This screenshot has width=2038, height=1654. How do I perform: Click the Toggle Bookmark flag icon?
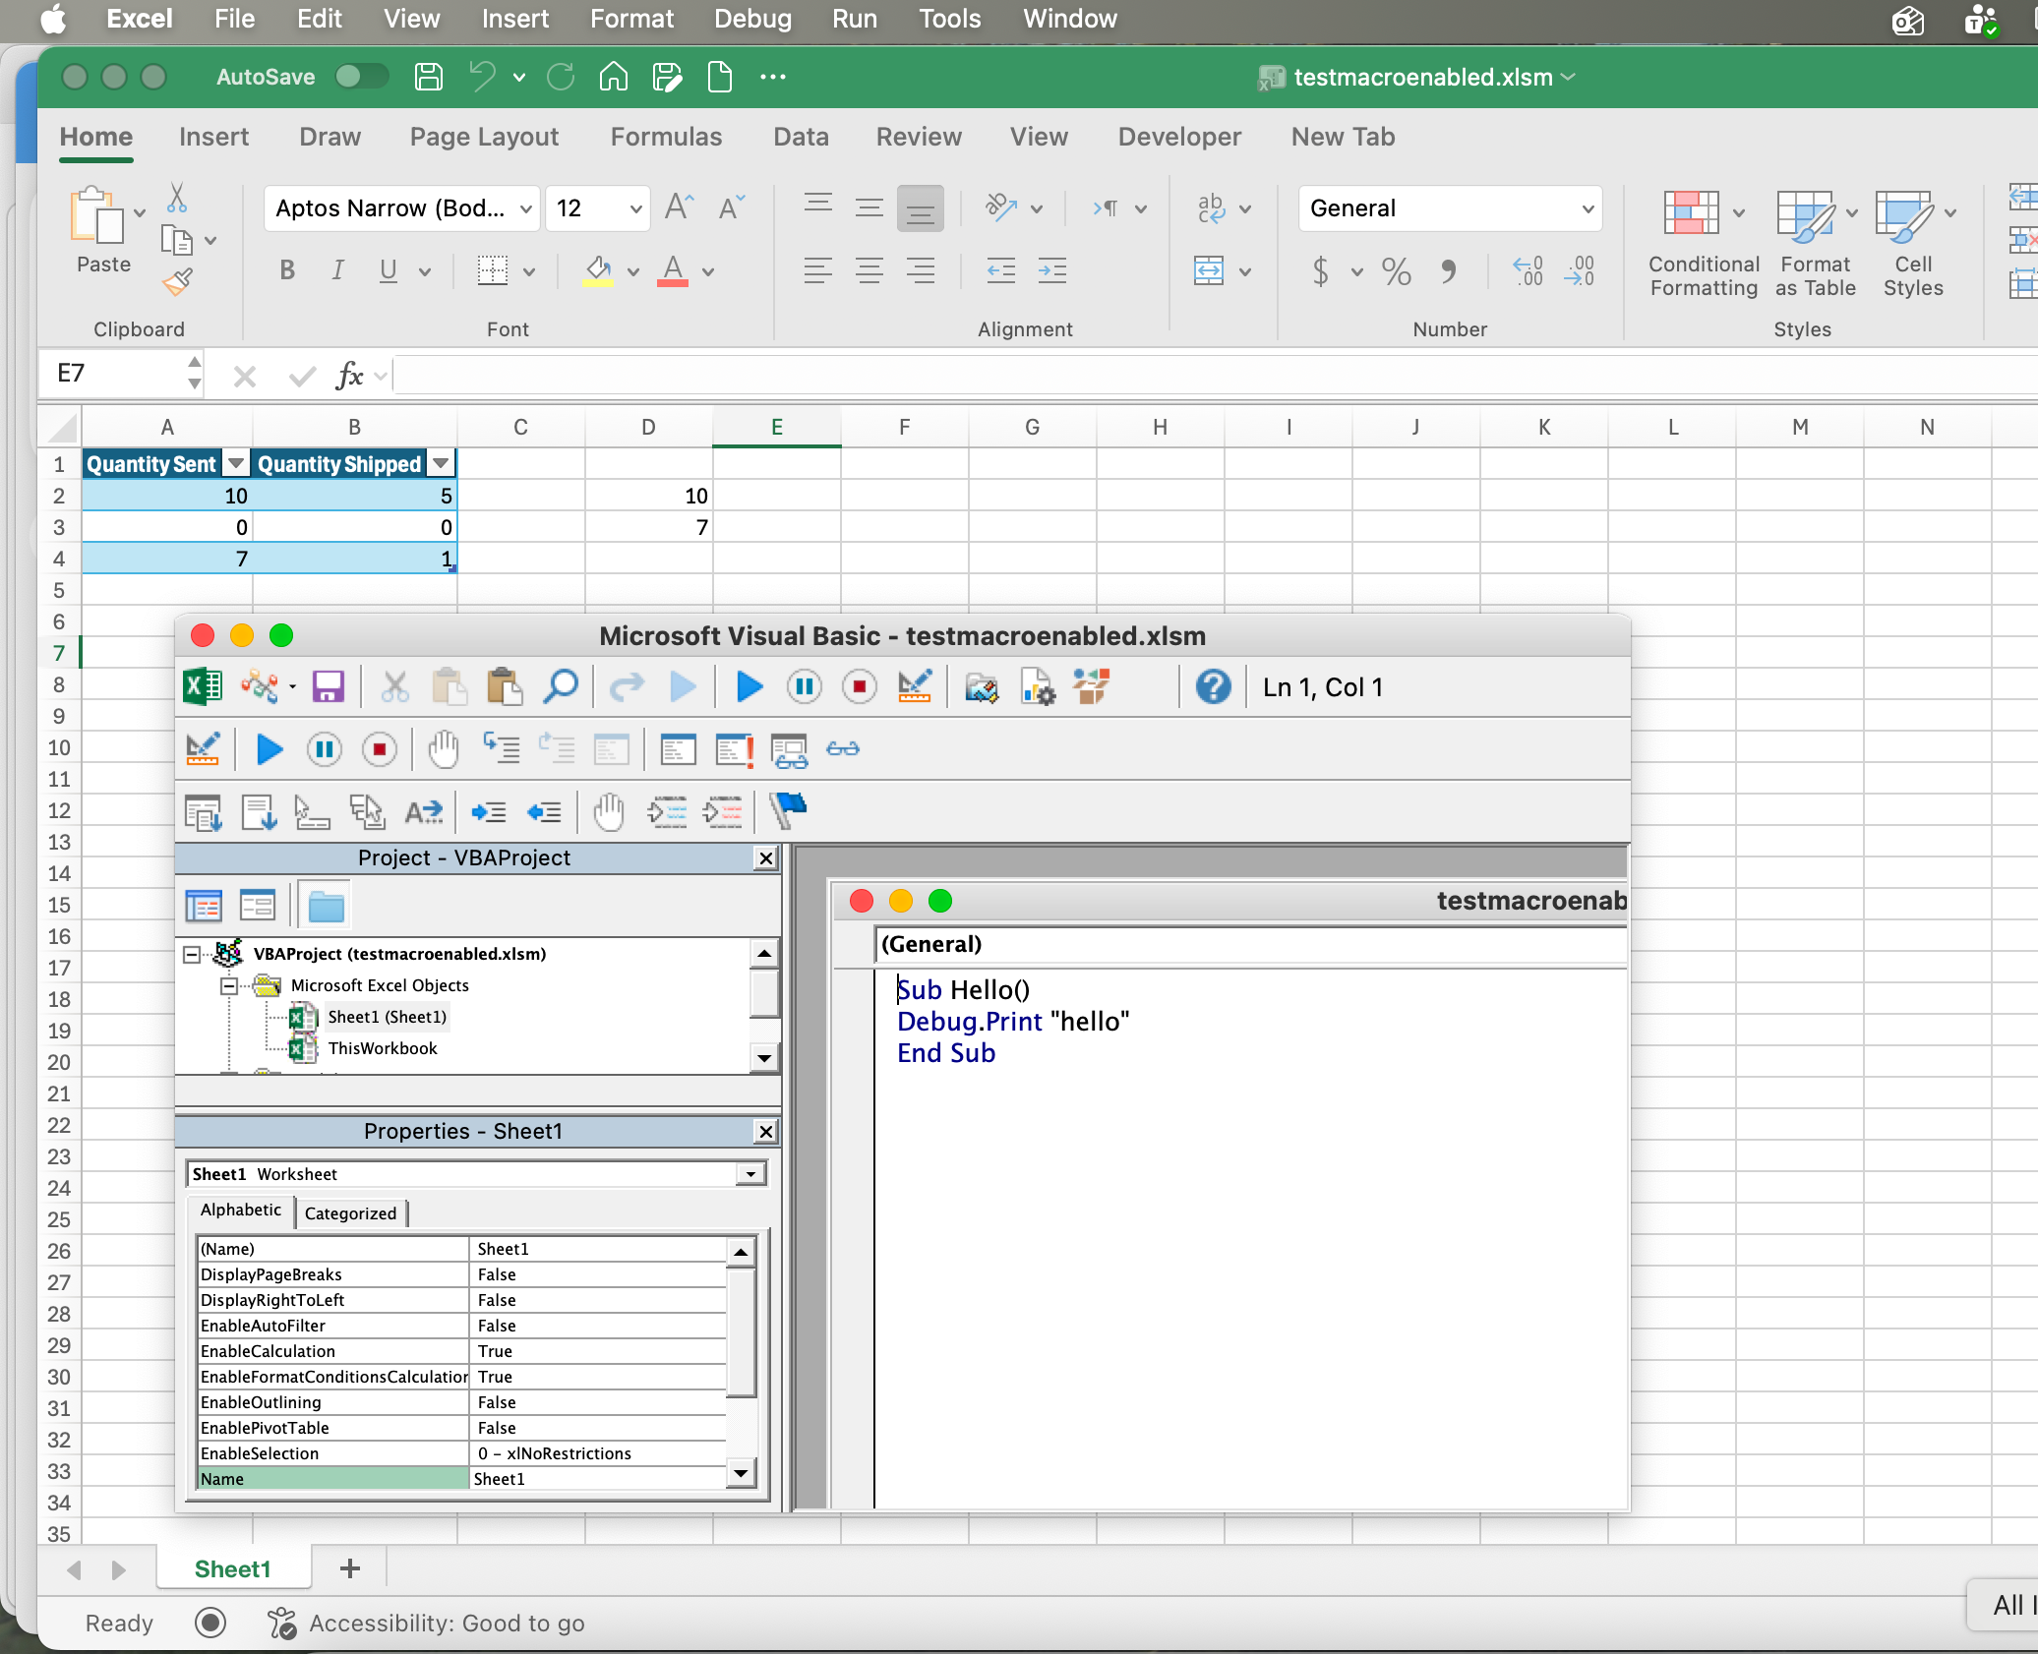click(x=788, y=812)
